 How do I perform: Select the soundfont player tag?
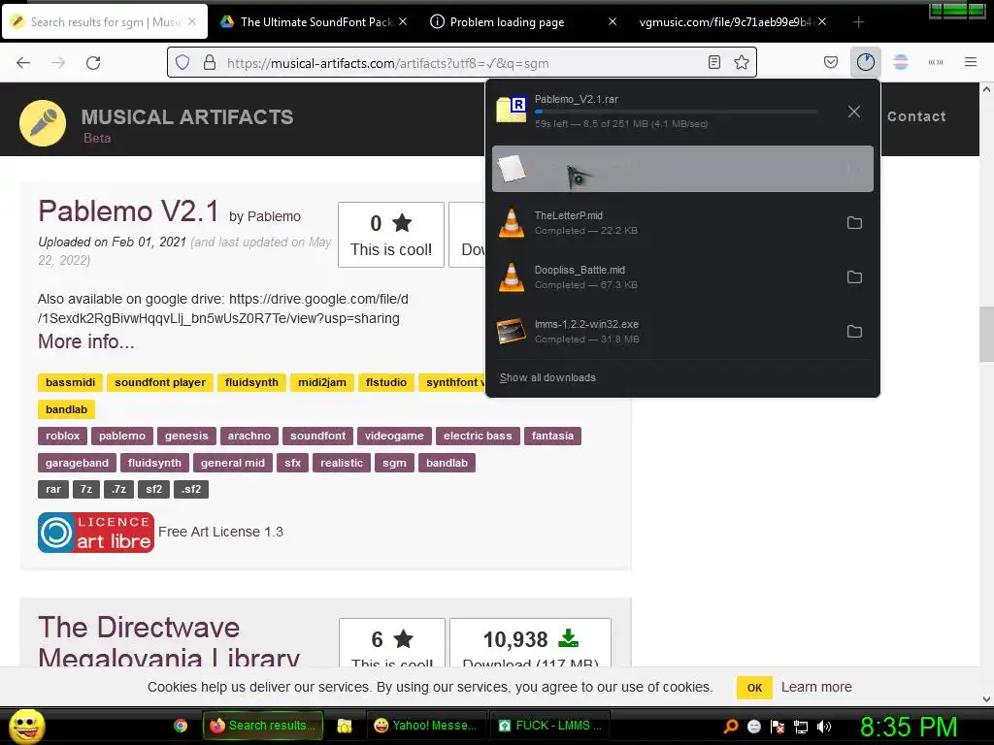pyautogui.click(x=160, y=382)
